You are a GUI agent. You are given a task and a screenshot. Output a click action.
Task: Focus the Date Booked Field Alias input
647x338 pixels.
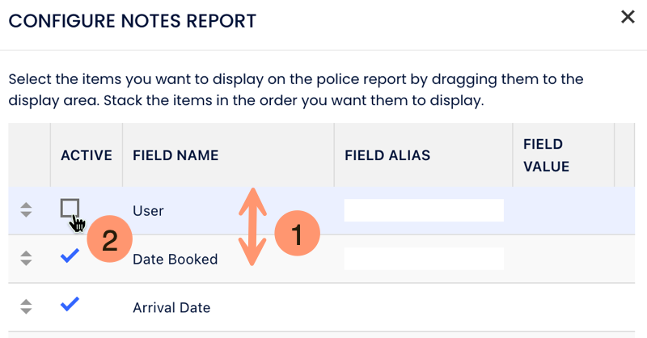click(x=424, y=259)
